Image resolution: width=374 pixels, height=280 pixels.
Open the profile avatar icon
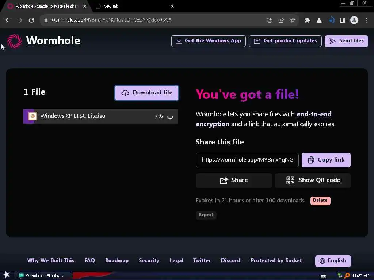pos(354,20)
